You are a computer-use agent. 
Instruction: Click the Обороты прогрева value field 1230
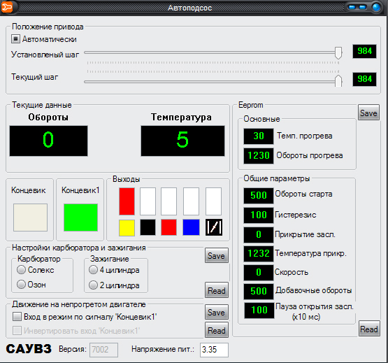[x=259, y=155]
